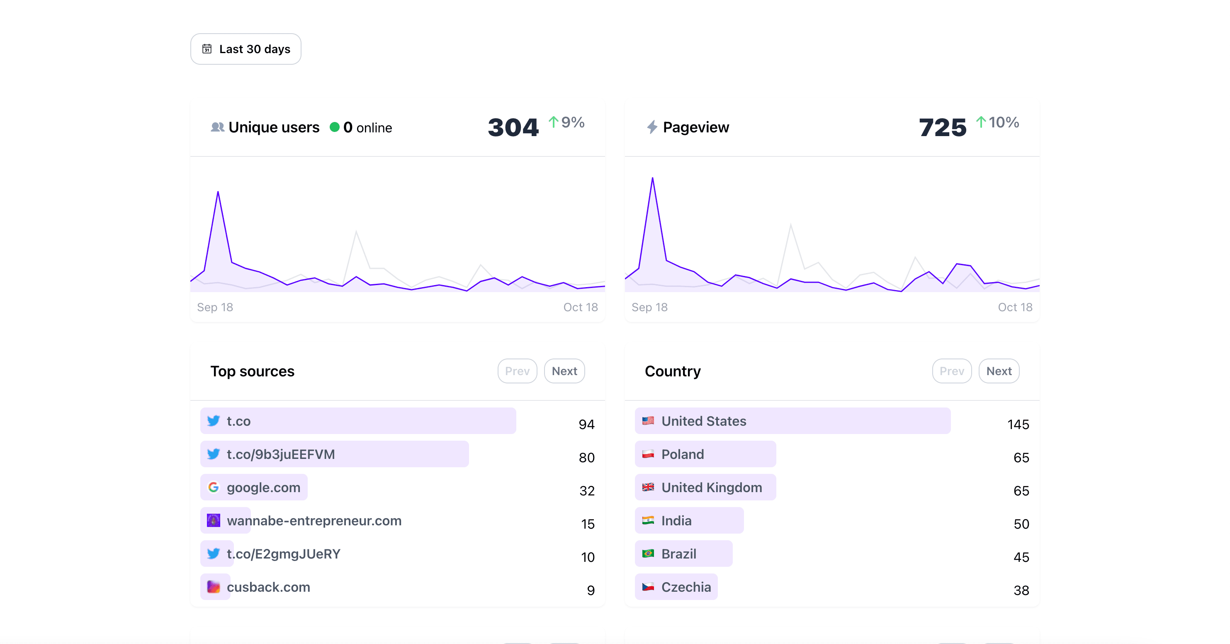1230x644 pixels.
Task: Go to next page of Top sources
Action: point(564,371)
